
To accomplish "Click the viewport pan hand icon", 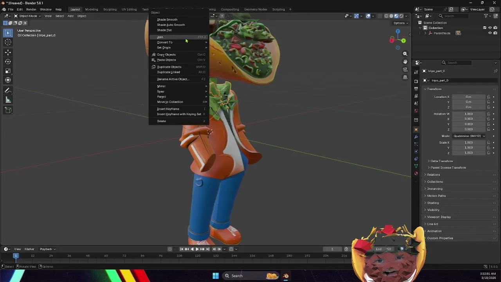I will click(405, 62).
